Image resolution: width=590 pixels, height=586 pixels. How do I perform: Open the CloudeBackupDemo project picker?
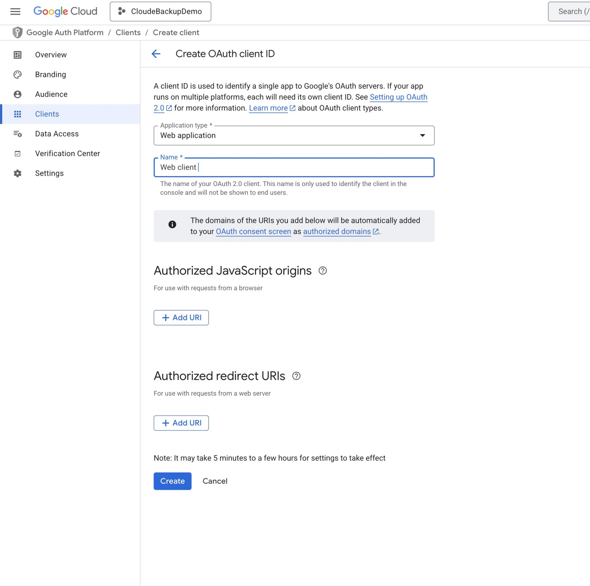(x=160, y=11)
